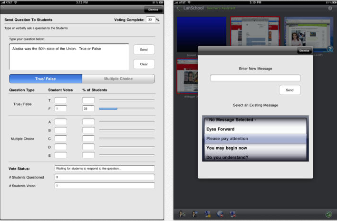The height and width of the screenshot is (221, 337).
Task: Click the Enter New Message field
Action: point(255,78)
